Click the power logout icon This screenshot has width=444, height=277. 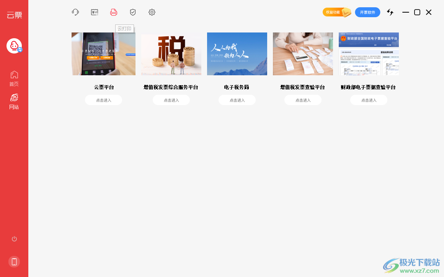(x=14, y=239)
